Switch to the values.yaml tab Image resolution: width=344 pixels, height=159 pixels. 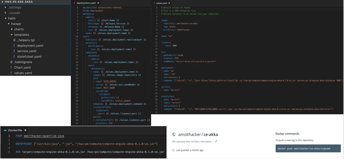pyautogui.click(x=161, y=3)
